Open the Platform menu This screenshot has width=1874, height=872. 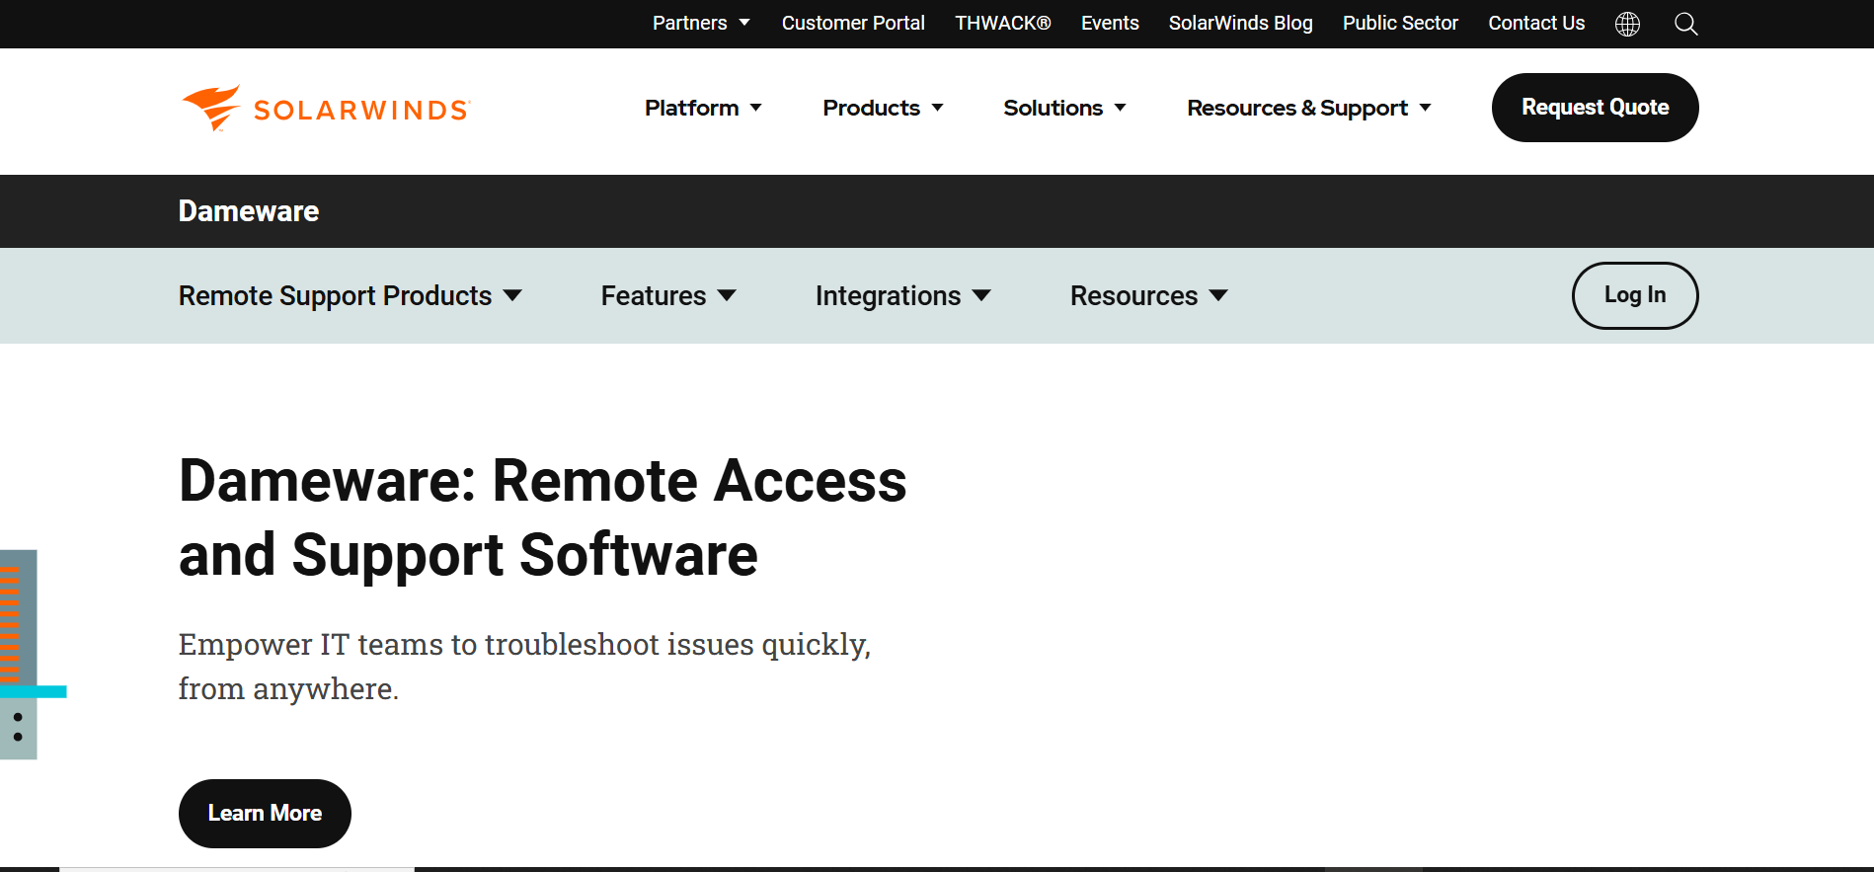(703, 108)
